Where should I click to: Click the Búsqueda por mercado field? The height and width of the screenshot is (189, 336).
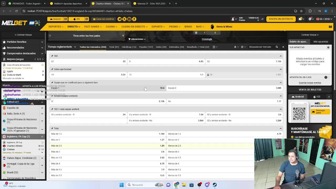pyautogui.click(x=260, y=47)
